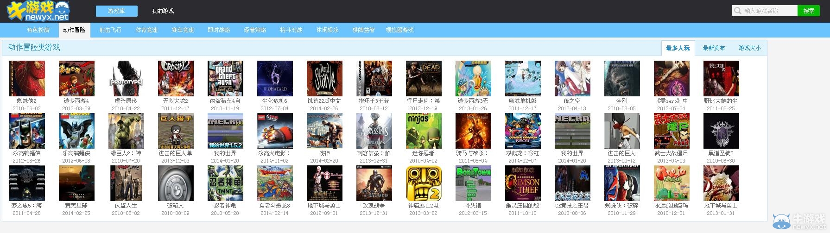The width and height of the screenshot is (830, 233).
Task: Select the 体育竞速 category
Action: pyautogui.click(x=146, y=30)
